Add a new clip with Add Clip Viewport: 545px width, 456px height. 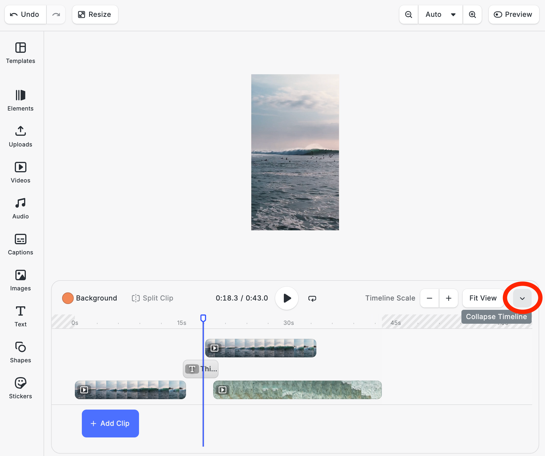click(x=110, y=423)
